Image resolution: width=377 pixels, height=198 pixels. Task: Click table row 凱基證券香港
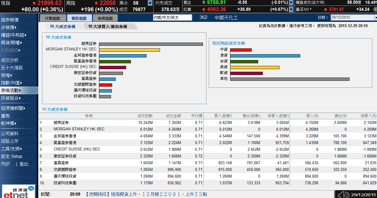(x=208, y=143)
